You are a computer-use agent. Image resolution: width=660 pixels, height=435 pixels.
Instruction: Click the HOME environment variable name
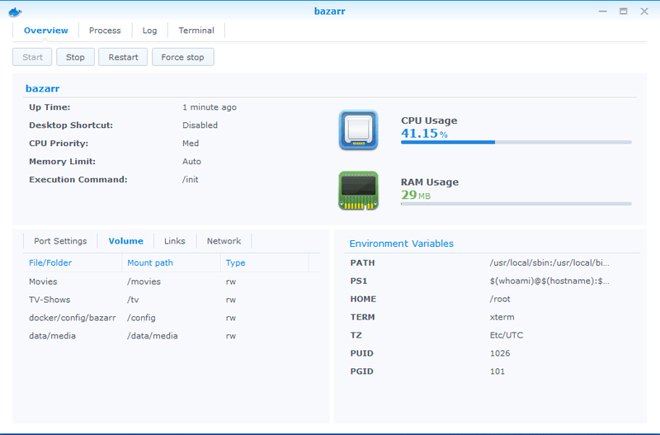click(x=363, y=299)
